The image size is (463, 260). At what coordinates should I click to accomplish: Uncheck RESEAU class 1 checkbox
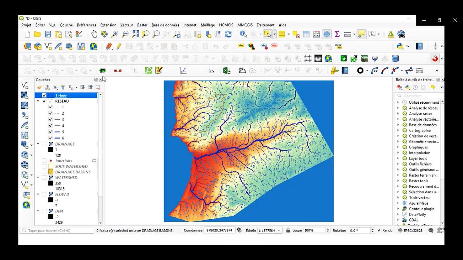point(50,107)
